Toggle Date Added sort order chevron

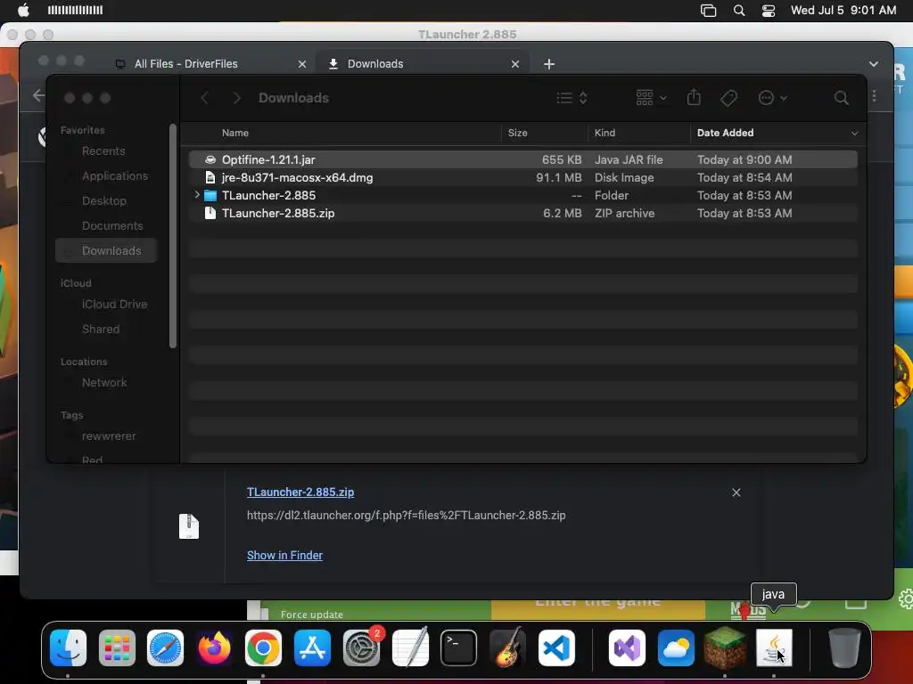(854, 134)
